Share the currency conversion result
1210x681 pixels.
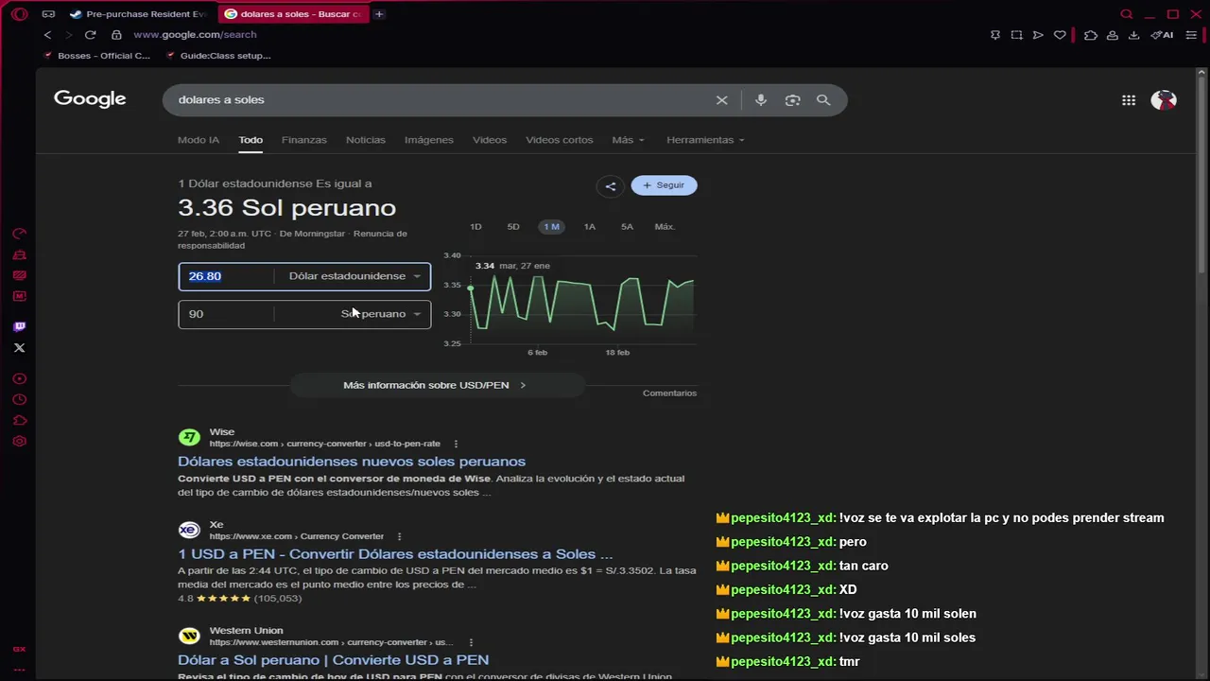611,185
